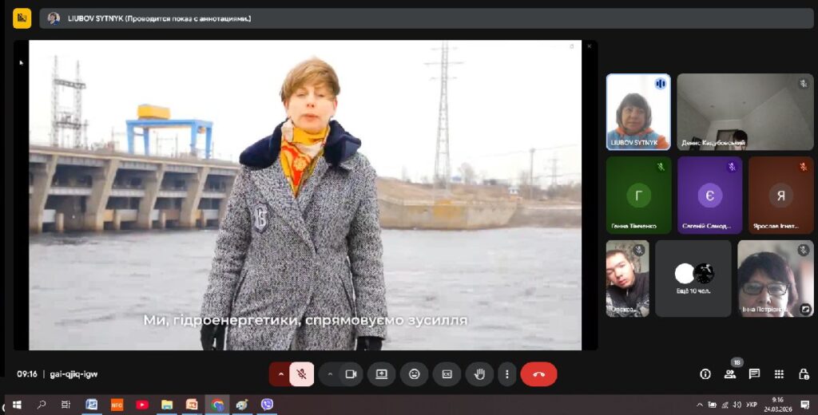Viewport: 818px width, 415px height.
Task: Raise hand in the meeting
Action: (479, 373)
